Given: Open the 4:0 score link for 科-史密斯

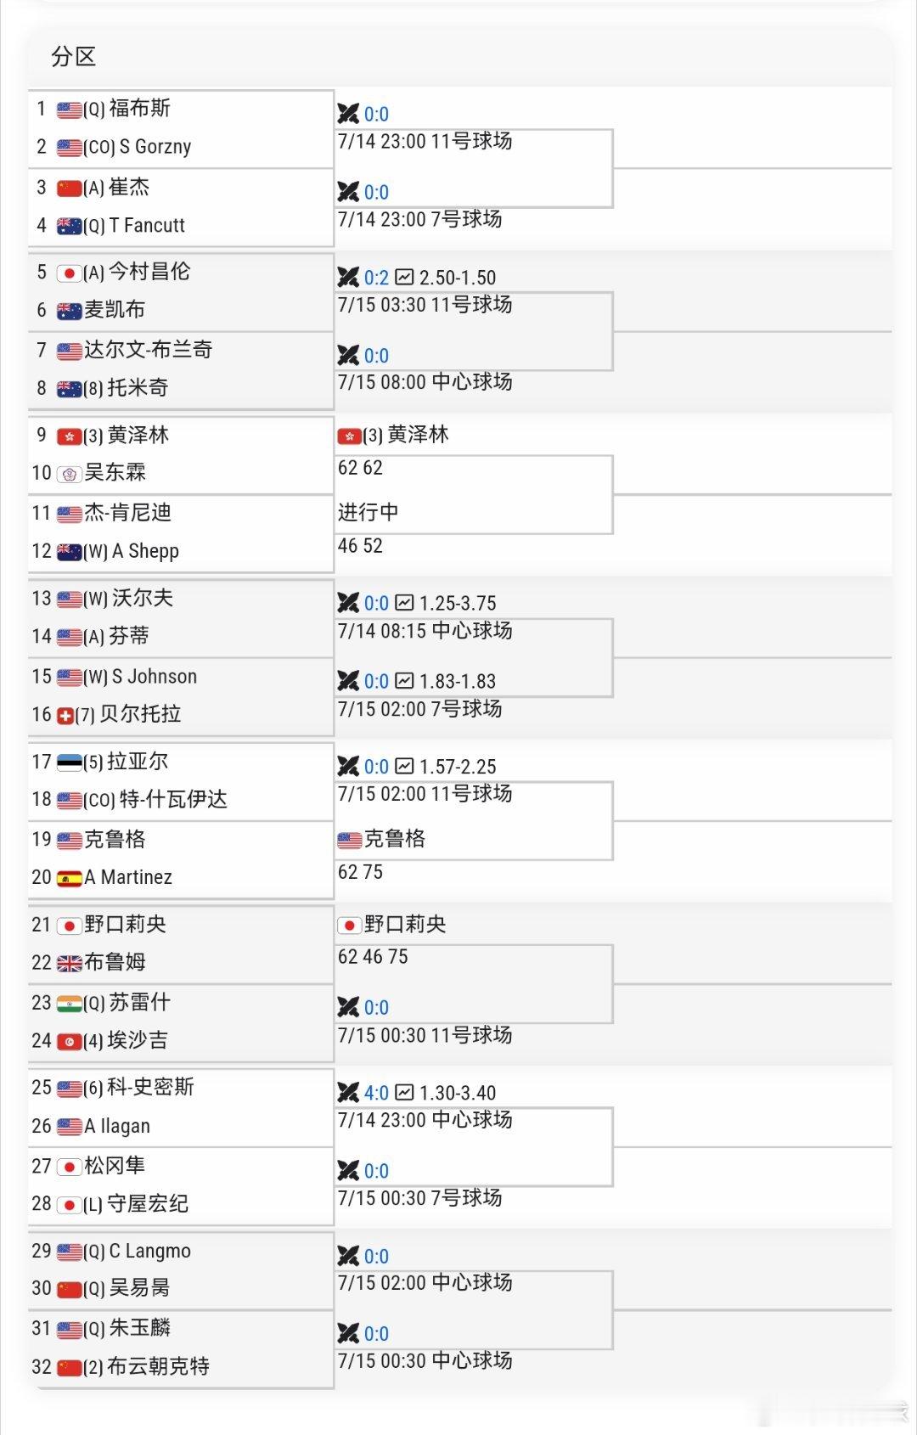Looking at the screenshot, I should point(376,1093).
